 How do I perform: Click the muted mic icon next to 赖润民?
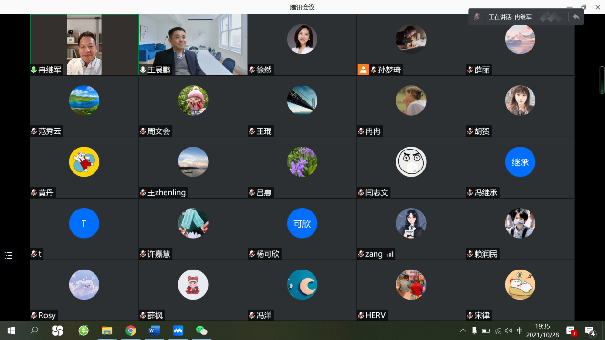[470, 254]
